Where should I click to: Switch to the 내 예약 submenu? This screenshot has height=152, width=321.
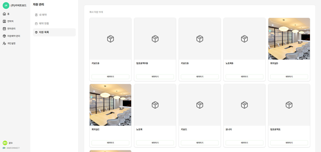coord(54,15)
